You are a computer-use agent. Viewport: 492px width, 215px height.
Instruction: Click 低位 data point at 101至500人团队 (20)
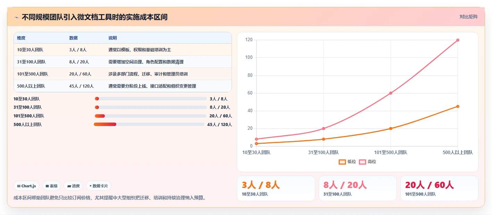391,128
